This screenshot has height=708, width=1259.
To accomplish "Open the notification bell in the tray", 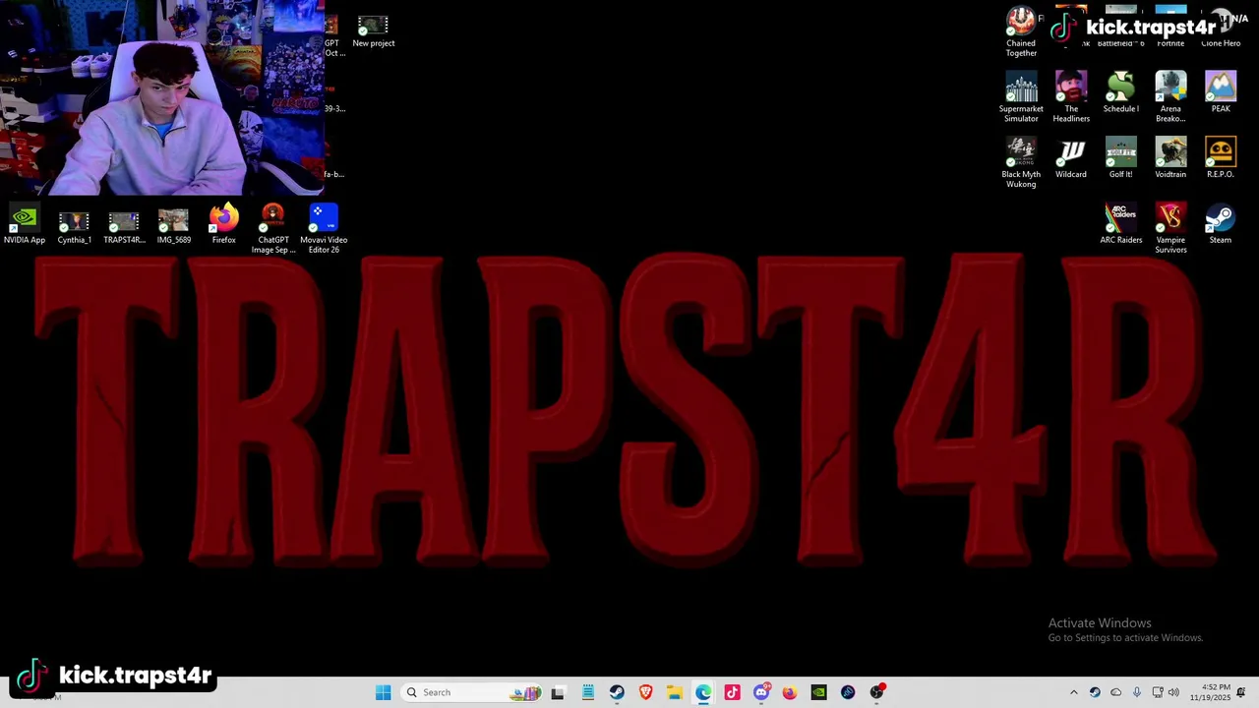I will point(1241,692).
